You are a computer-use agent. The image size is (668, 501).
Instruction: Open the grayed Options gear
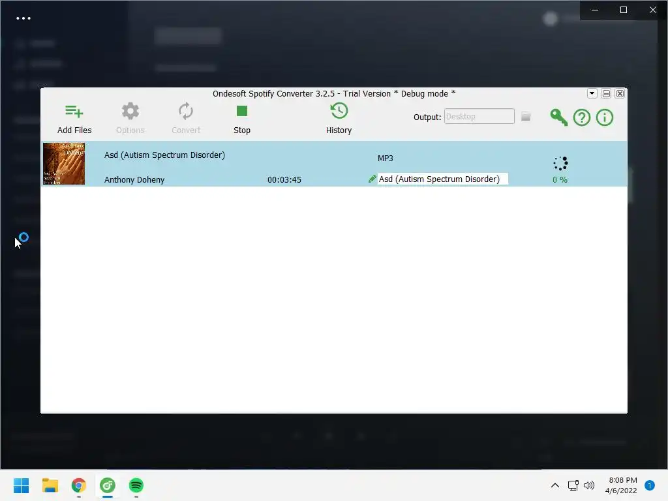(x=130, y=111)
